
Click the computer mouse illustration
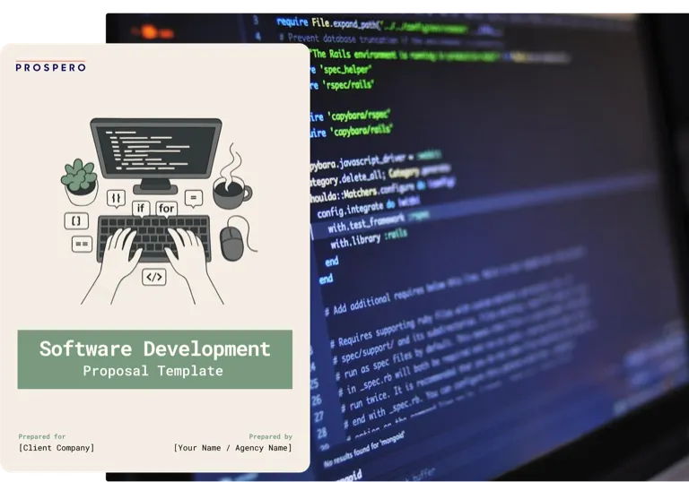pos(231,244)
